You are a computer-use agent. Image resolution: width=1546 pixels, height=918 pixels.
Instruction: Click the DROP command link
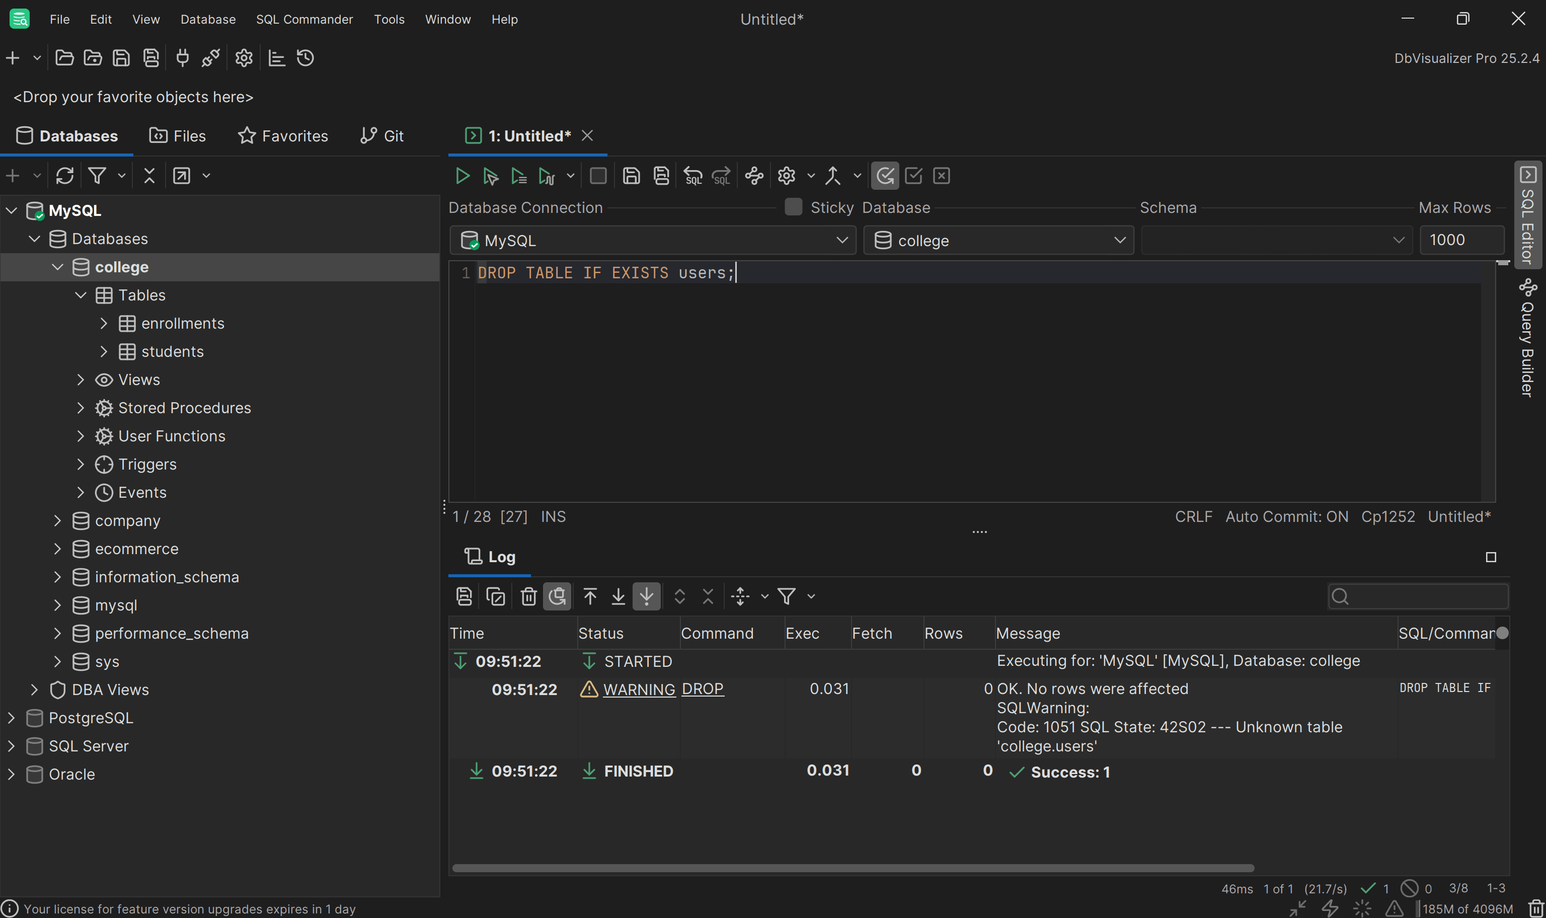tap(703, 688)
